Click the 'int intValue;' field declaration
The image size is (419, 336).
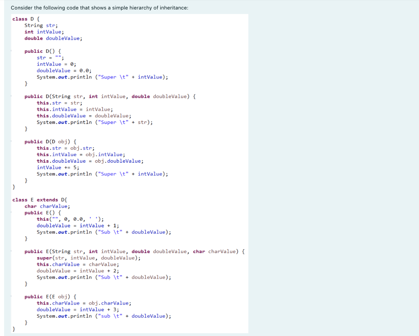point(44,32)
